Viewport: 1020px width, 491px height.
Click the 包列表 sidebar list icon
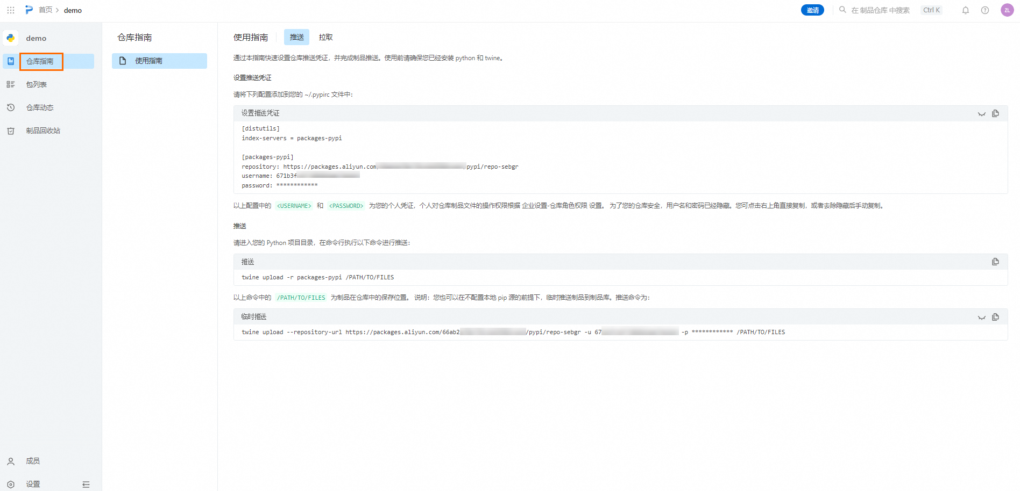(x=11, y=84)
